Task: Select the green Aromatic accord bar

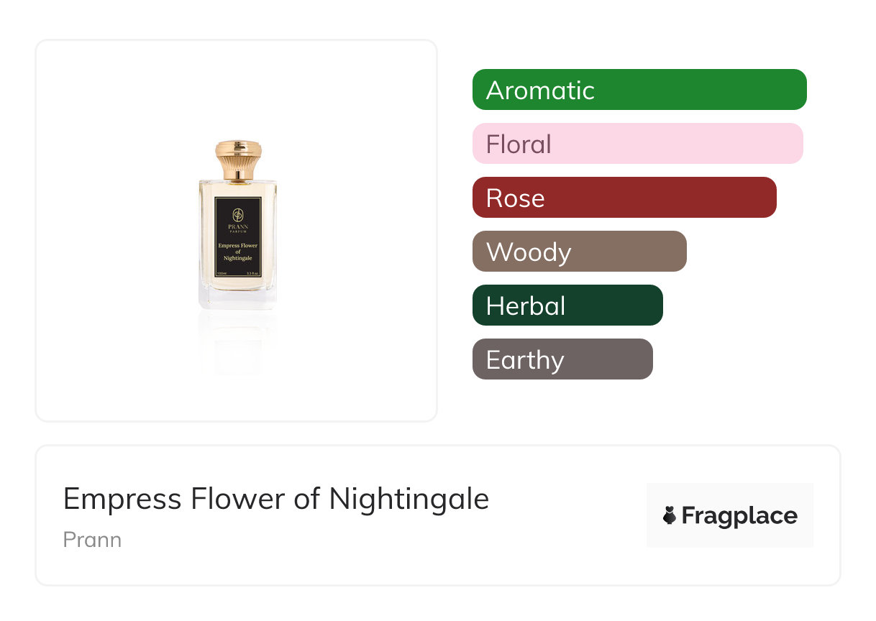Action: click(x=639, y=90)
